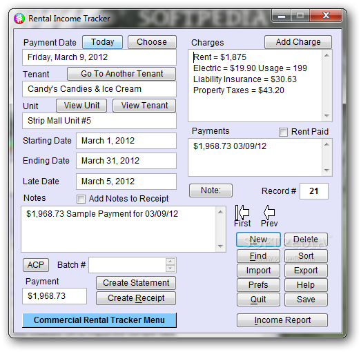Open View Tenant details
This screenshot has height=352, width=361.
click(144, 106)
